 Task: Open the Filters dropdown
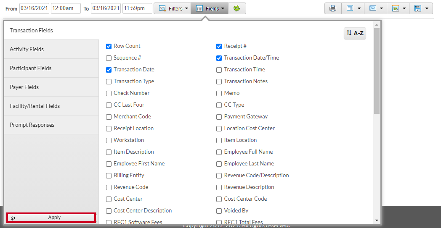pos(172,8)
